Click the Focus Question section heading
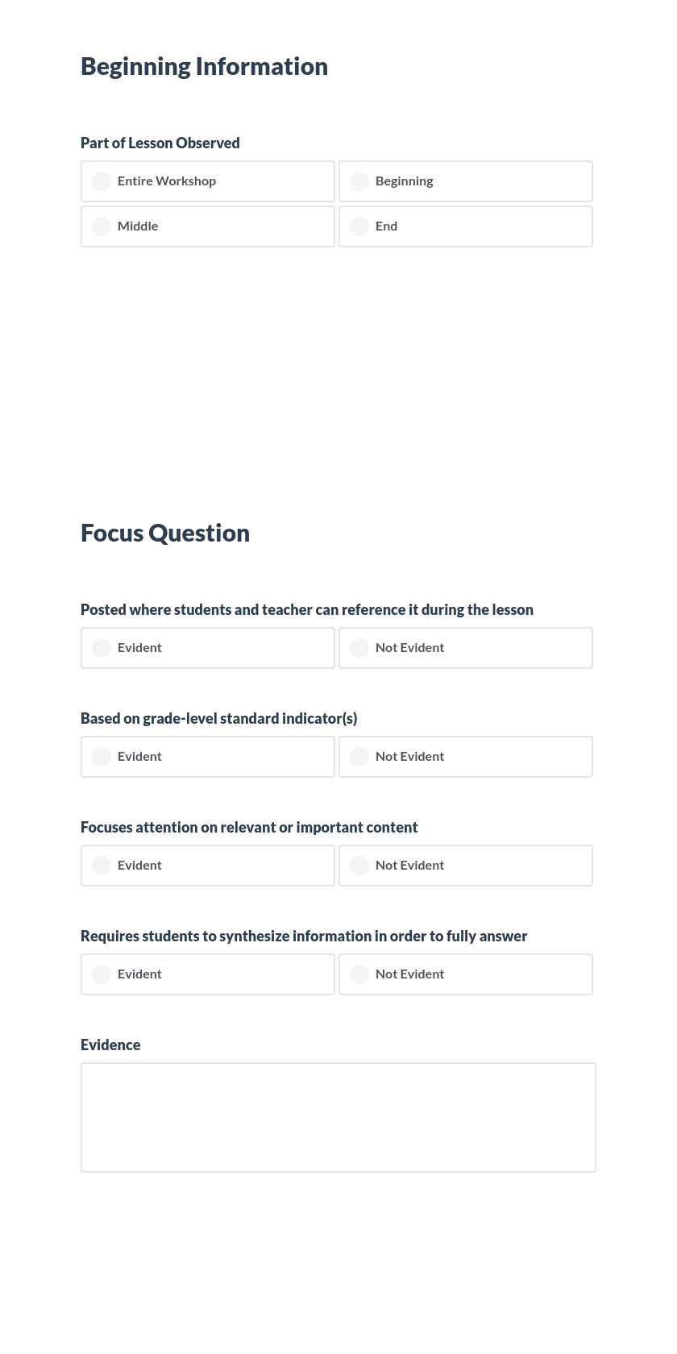 pyautogui.click(x=165, y=532)
